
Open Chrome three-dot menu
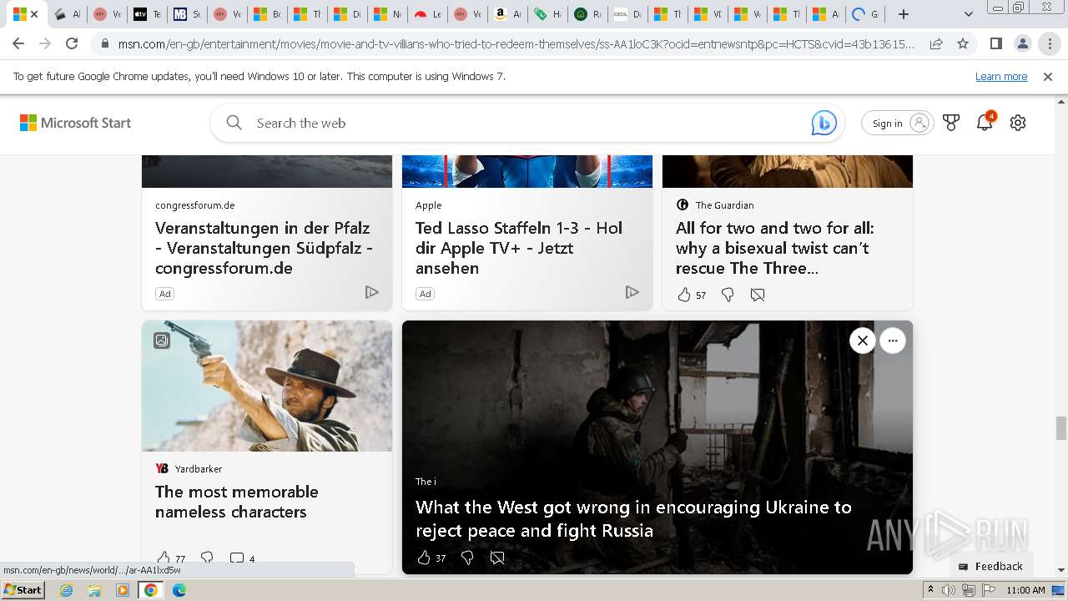tap(1050, 43)
